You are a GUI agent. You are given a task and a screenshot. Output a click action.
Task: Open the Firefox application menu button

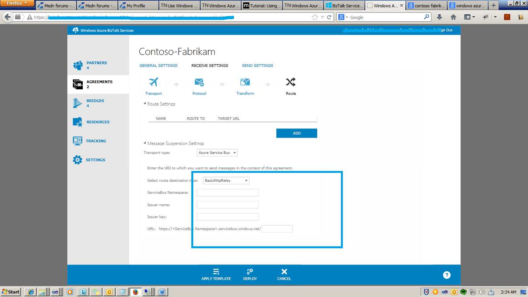[x=17, y=3]
